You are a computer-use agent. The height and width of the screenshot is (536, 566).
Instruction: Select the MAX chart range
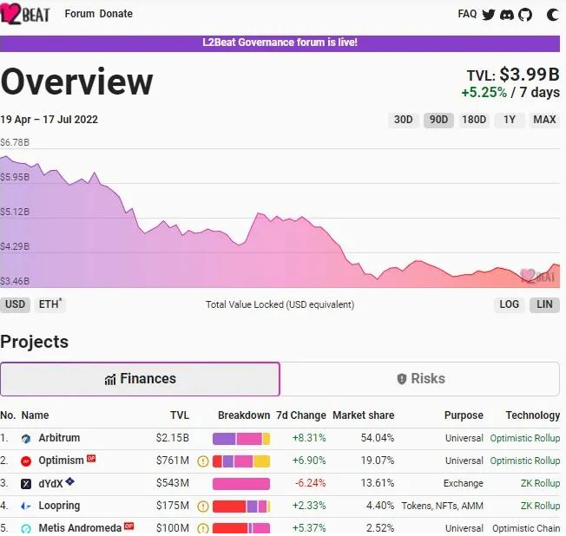click(544, 120)
